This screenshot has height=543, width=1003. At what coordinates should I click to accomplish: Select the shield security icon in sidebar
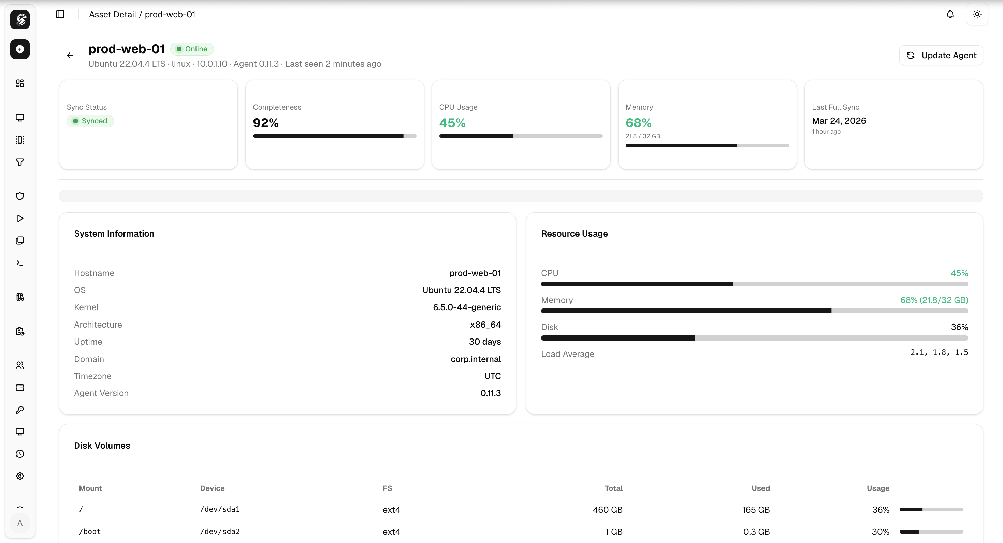19,196
